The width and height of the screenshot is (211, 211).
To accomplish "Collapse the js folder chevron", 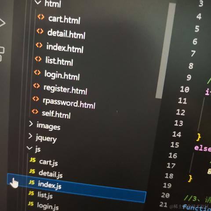I will tap(29, 148).
